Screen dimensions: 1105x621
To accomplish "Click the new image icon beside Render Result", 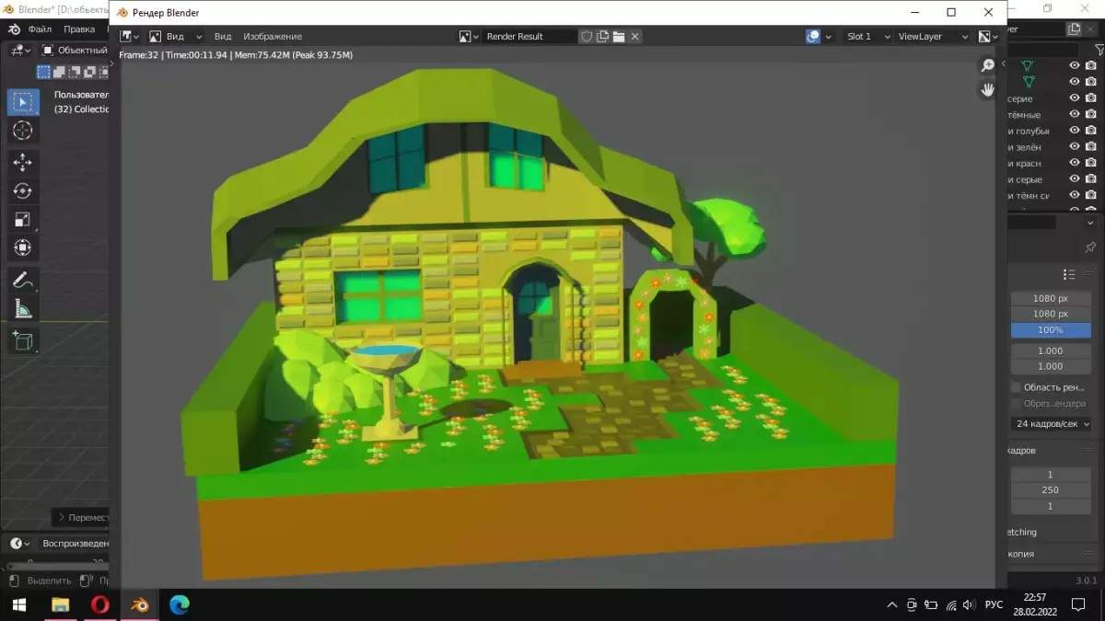I will point(602,37).
